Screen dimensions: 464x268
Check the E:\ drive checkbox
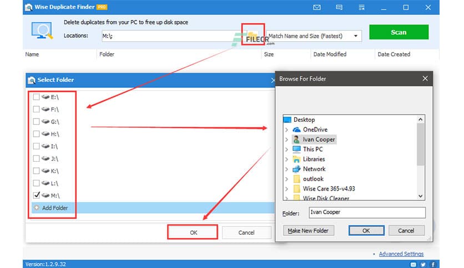36,97
